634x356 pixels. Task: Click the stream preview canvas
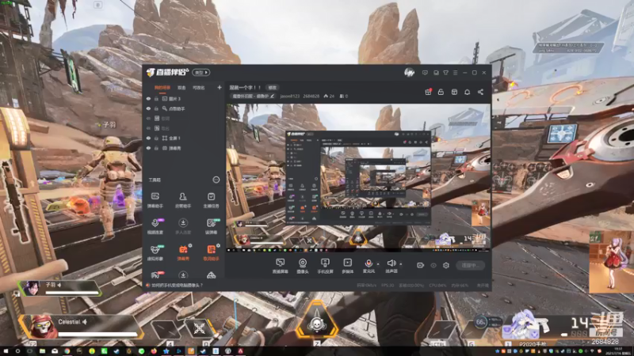[358, 177]
